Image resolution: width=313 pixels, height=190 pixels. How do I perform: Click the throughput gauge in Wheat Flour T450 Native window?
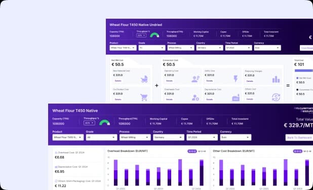coord(105,122)
